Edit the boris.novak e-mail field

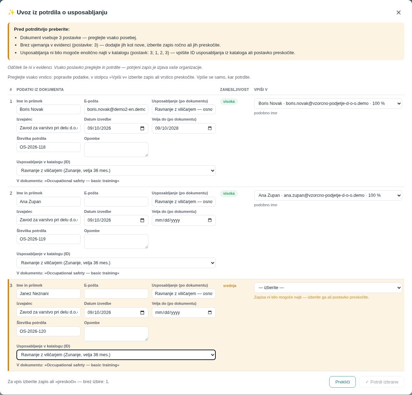[x=116, y=109]
